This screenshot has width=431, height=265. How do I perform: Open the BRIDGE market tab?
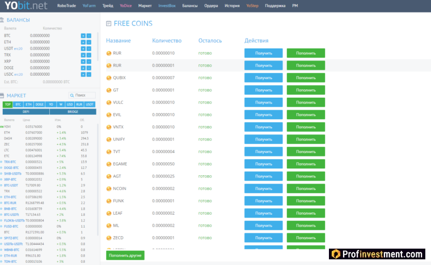73,112
